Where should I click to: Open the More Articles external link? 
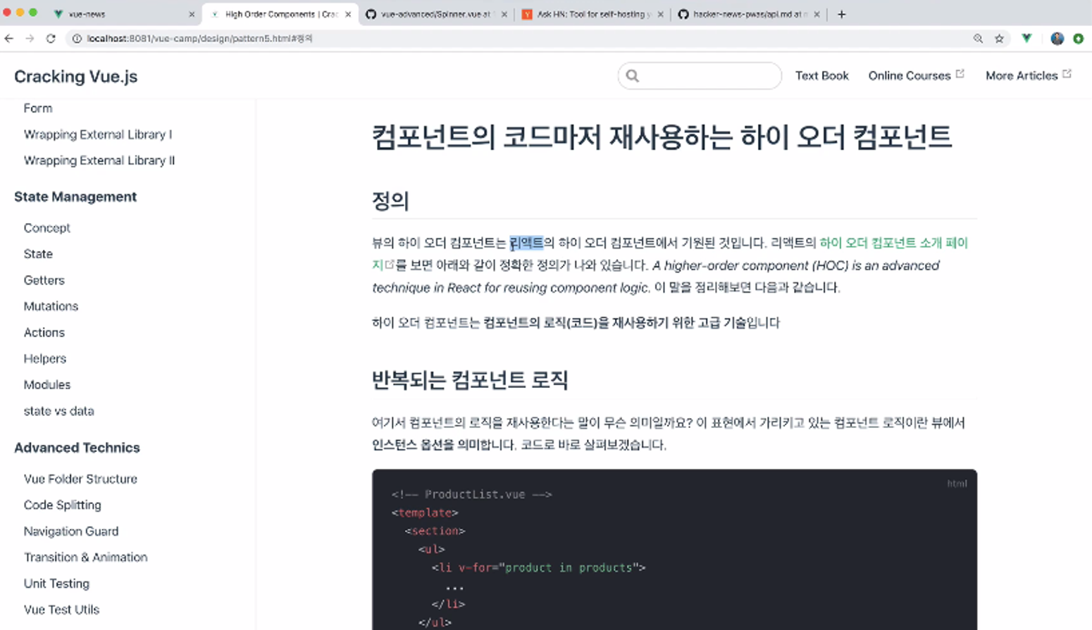point(1029,75)
